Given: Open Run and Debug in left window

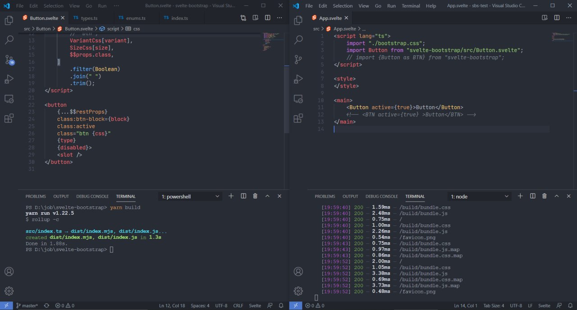Looking at the screenshot, I should [9, 79].
